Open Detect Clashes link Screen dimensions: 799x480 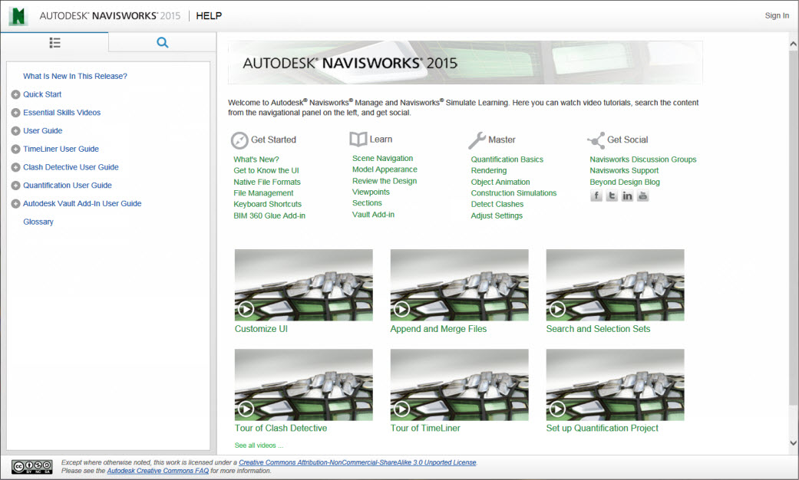(497, 204)
